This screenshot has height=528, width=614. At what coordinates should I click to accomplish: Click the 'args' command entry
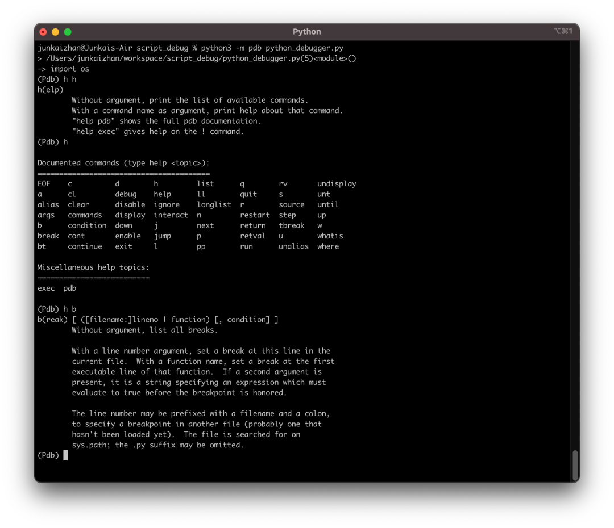[x=46, y=215]
